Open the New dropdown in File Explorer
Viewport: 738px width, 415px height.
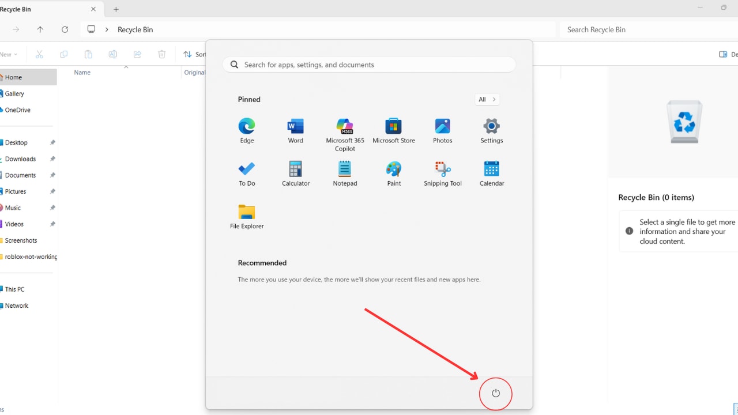tap(9, 54)
